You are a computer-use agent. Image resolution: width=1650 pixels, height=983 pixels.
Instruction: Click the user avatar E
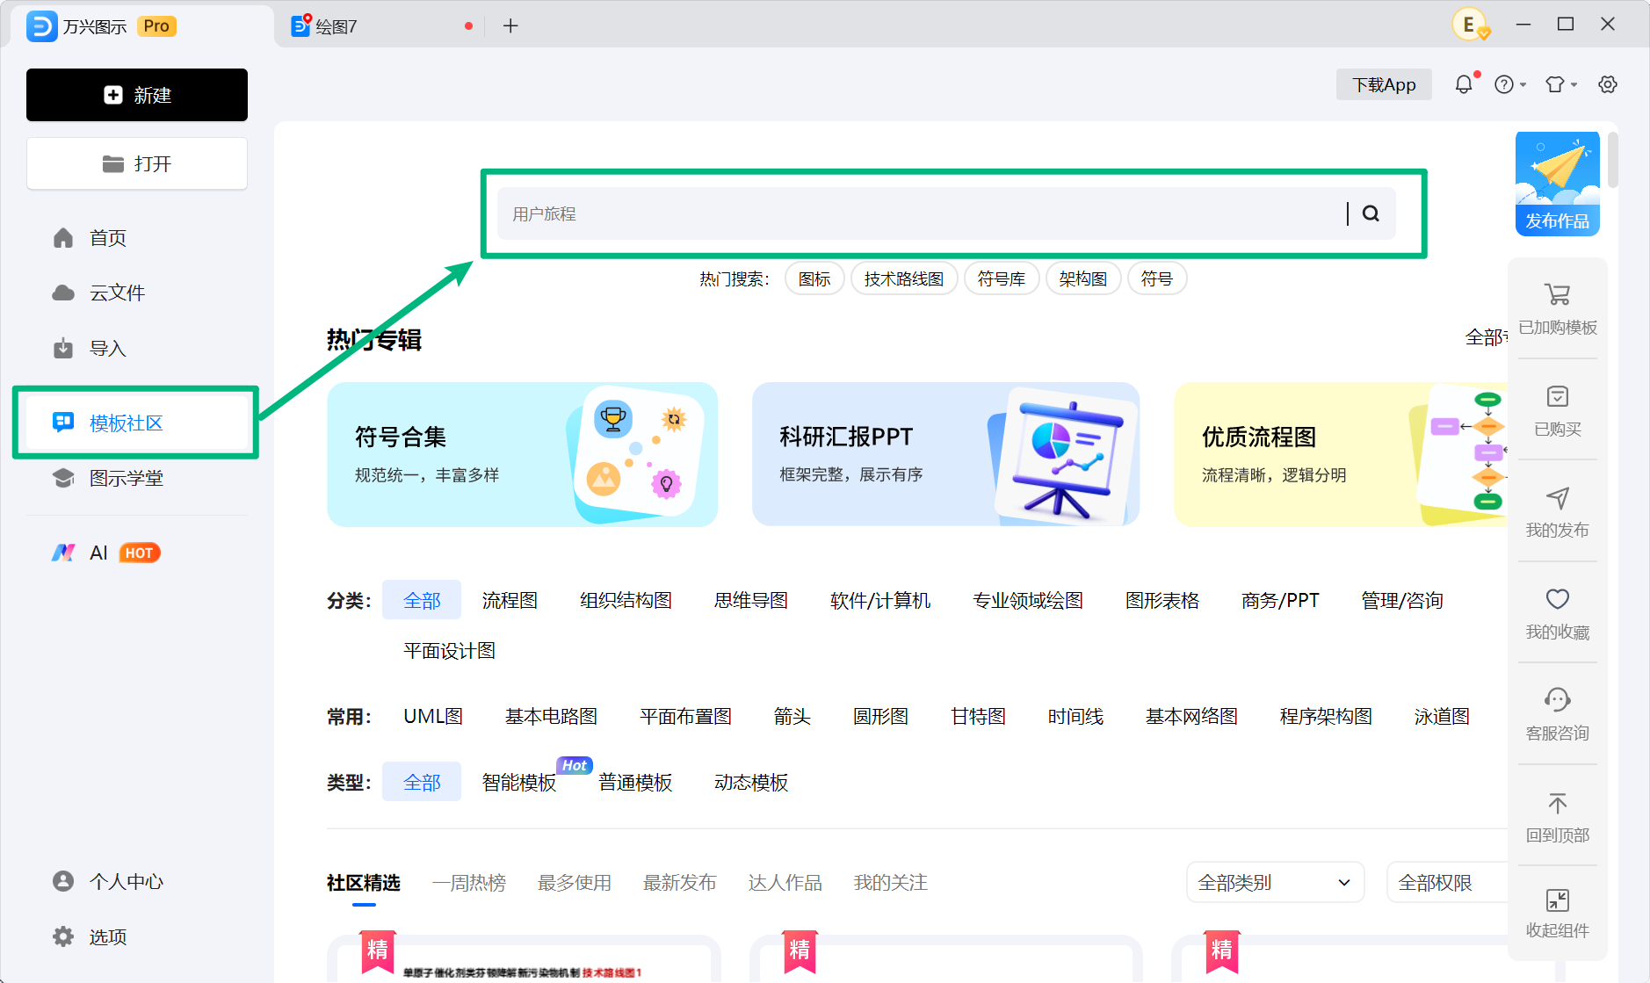pyautogui.click(x=1469, y=25)
